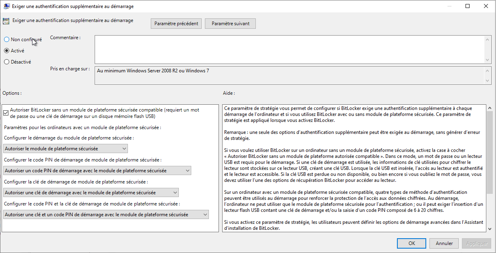The width and height of the screenshot is (496, 253).
Task: Go to "Paramètre précédent"
Action: point(176,24)
